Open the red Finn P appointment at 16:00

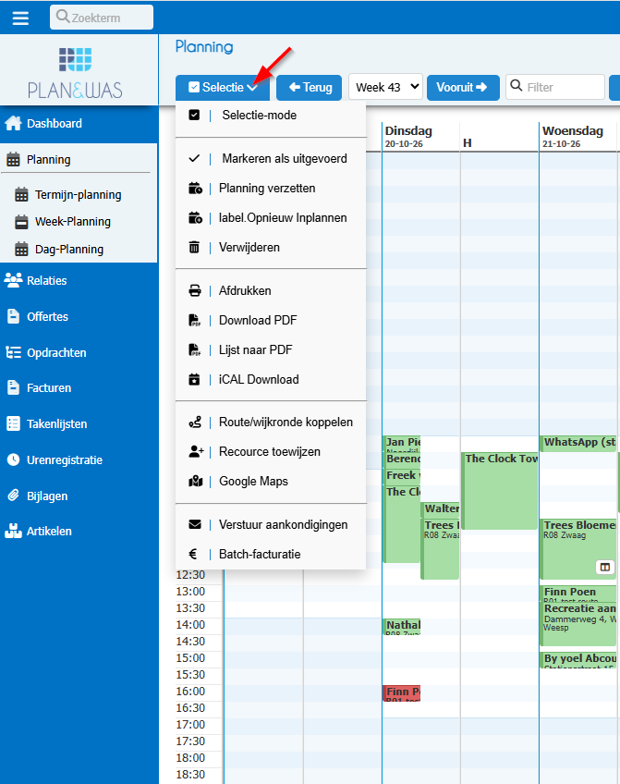(402, 693)
